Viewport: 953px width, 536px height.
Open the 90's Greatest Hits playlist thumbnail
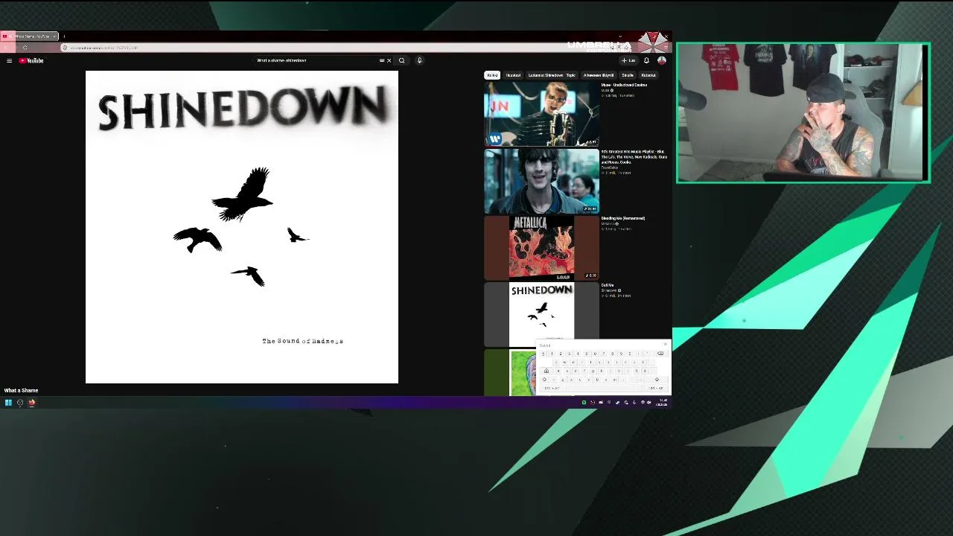[541, 181]
